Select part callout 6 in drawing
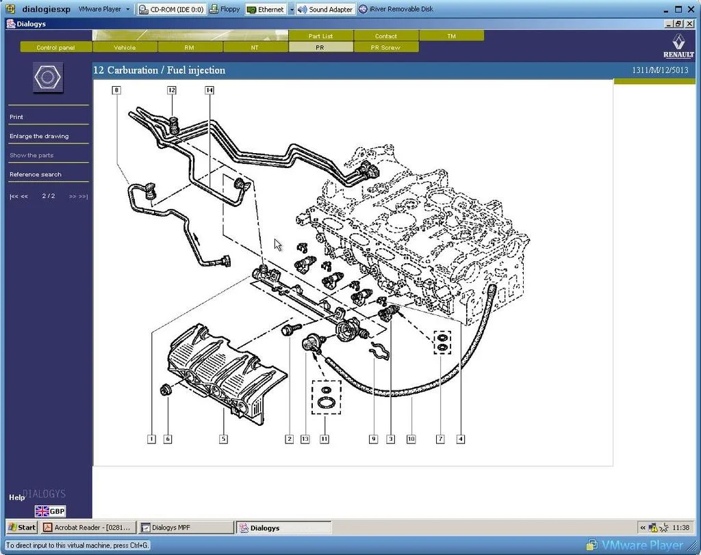This screenshot has height=555, width=701. 168,439
